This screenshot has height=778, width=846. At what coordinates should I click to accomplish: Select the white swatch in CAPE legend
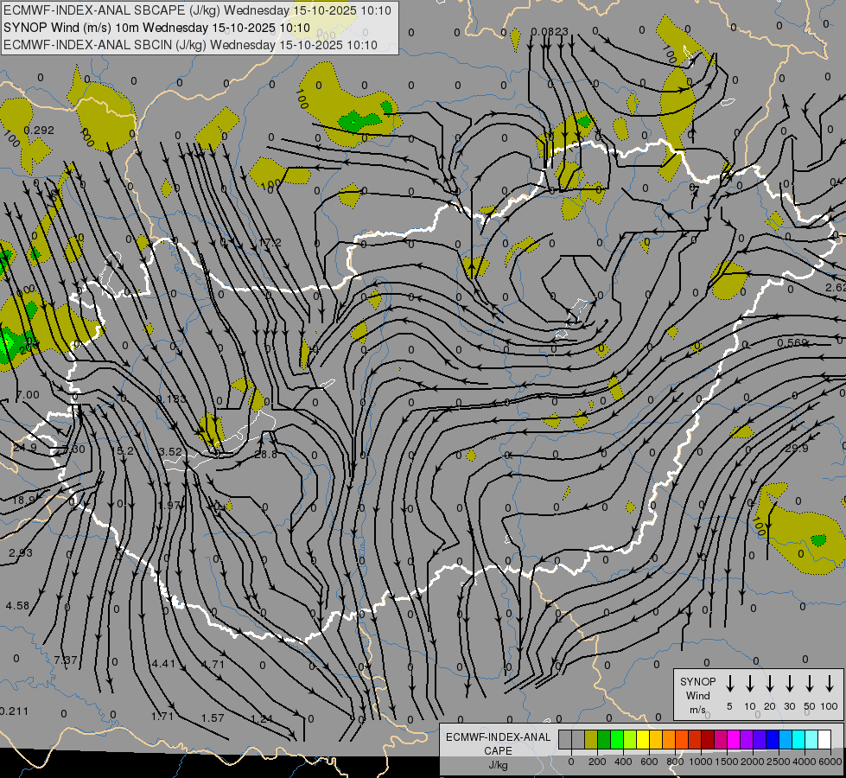[824, 740]
